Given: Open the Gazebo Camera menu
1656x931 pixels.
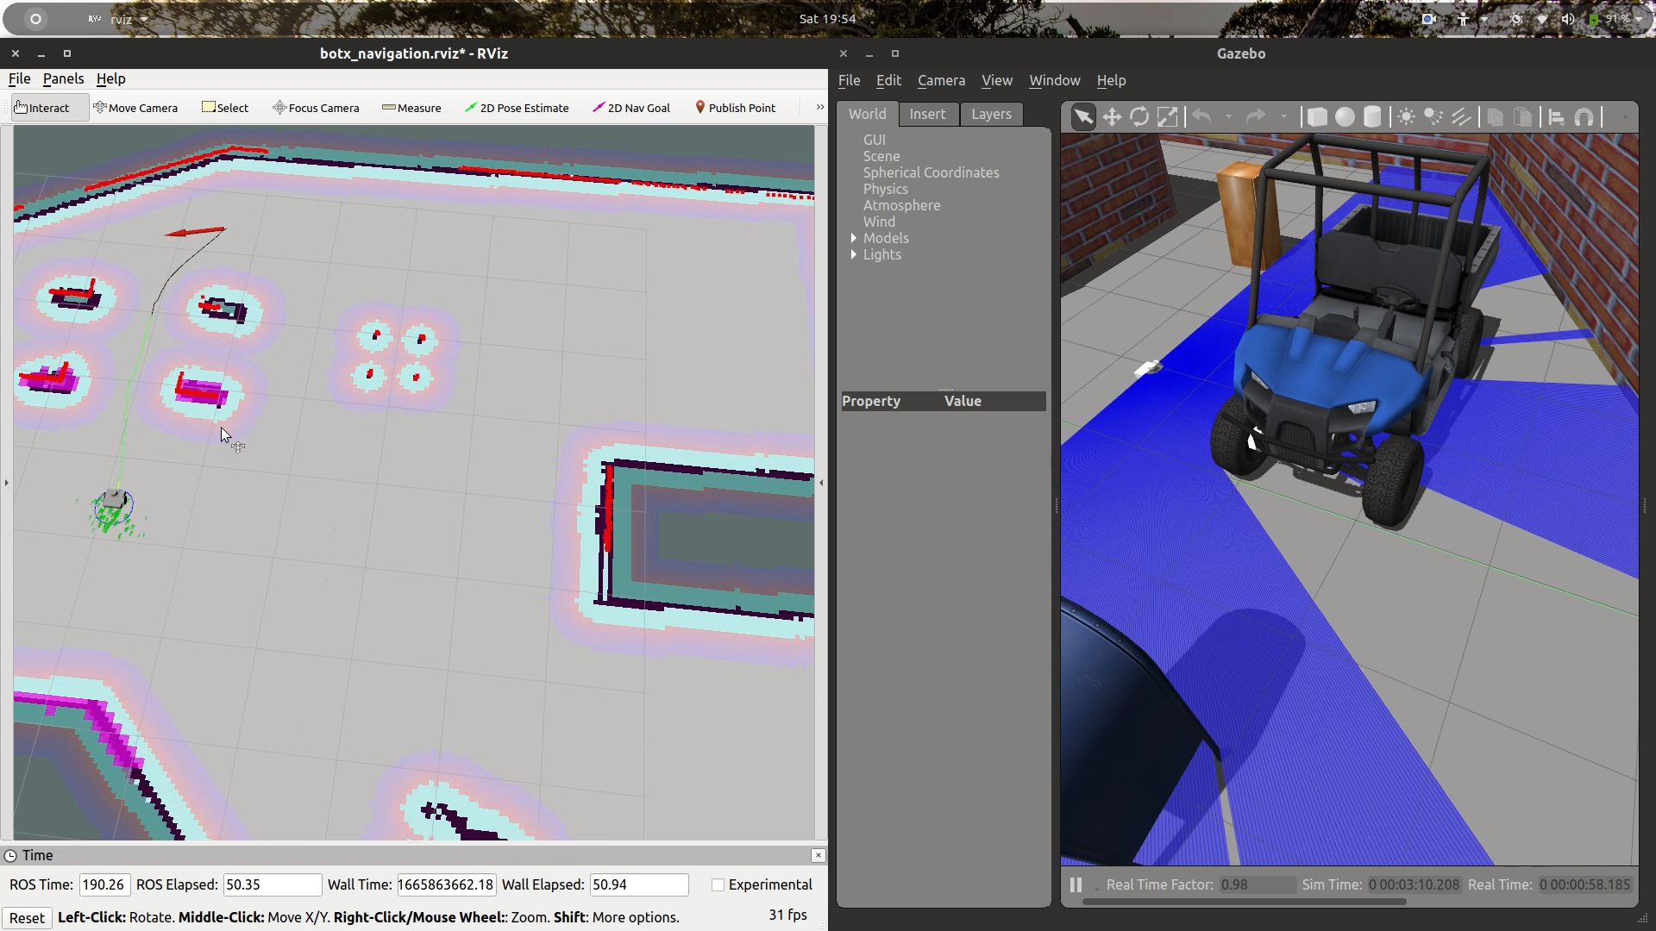Looking at the screenshot, I should click(x=941, y=80).
